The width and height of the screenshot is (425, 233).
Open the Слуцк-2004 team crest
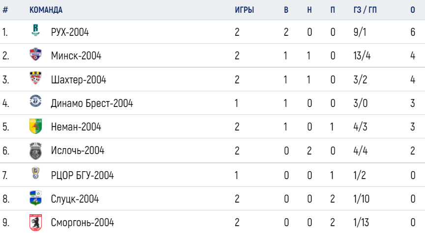(35, 198)
